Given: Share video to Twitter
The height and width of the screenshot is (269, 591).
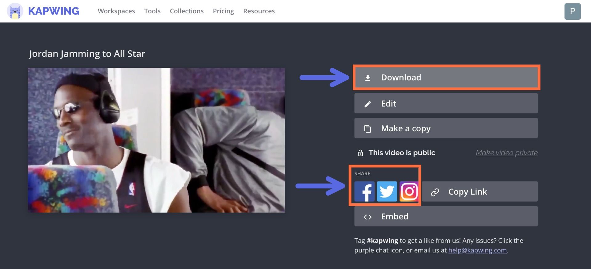Looking at the screenshot, I should [387, 191].
